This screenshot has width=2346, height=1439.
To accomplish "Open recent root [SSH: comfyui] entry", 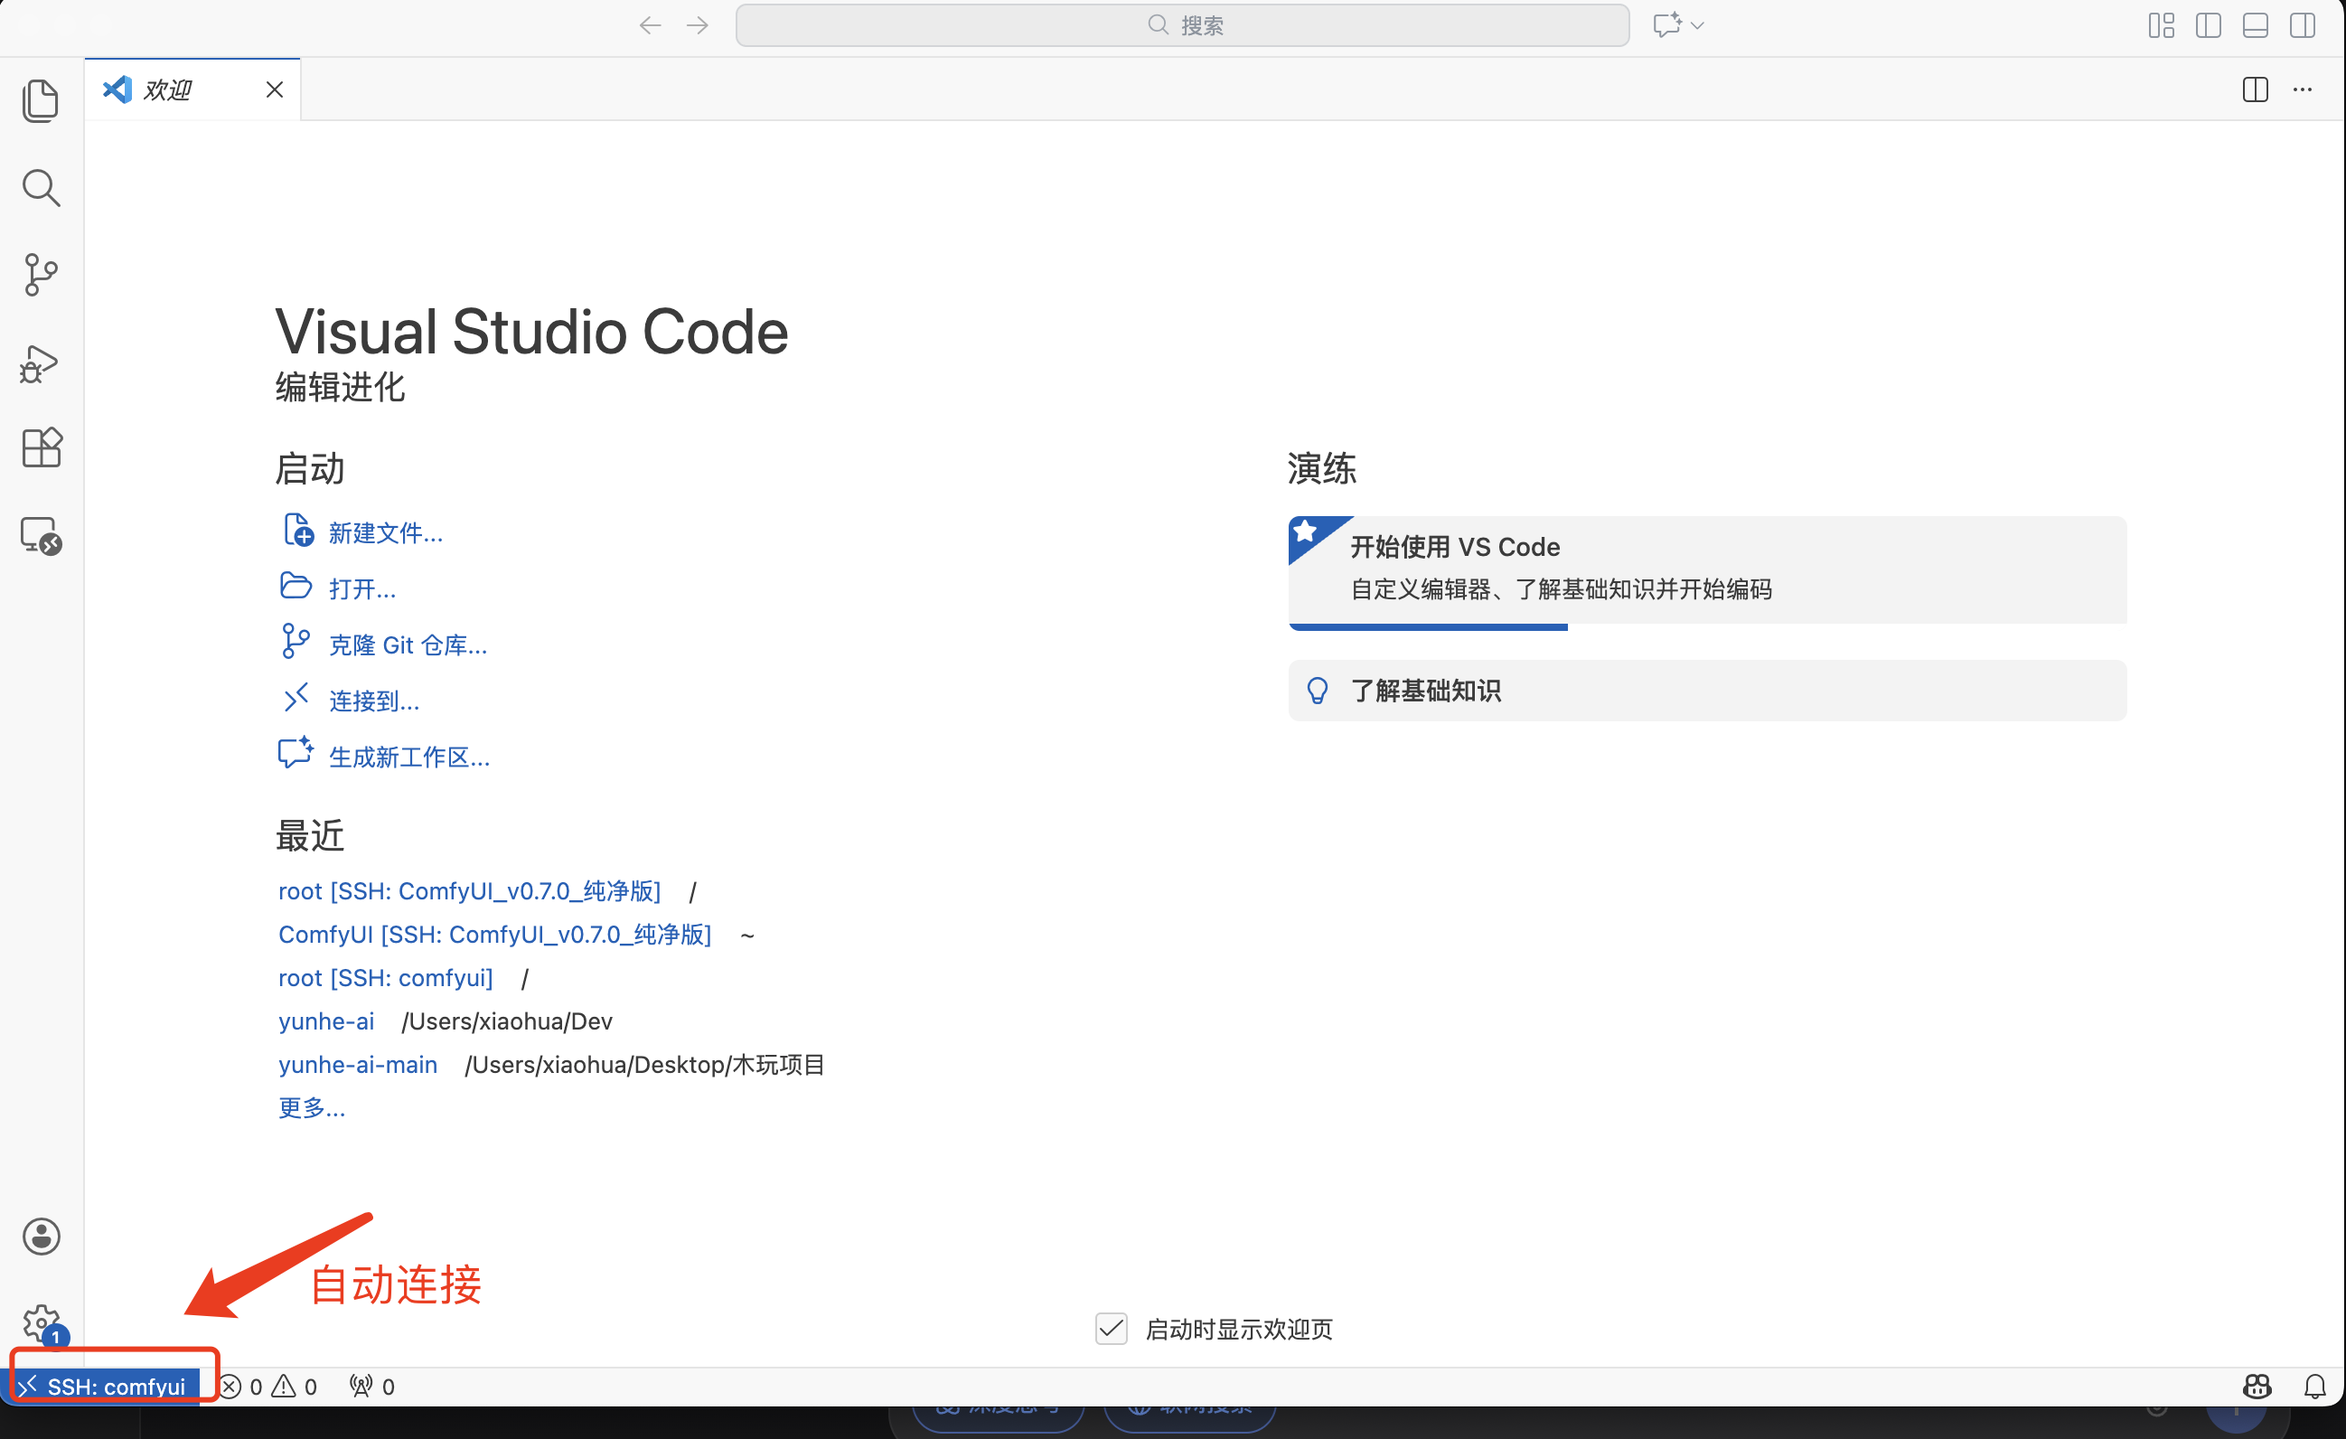I will (x=386, y=978).
